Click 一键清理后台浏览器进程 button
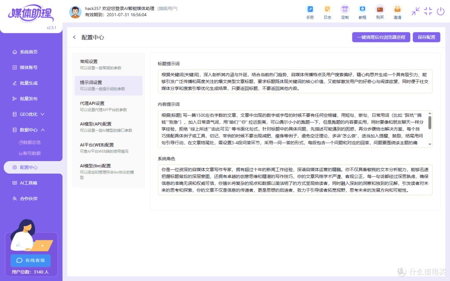450x281 pixels. coord(381,37)
